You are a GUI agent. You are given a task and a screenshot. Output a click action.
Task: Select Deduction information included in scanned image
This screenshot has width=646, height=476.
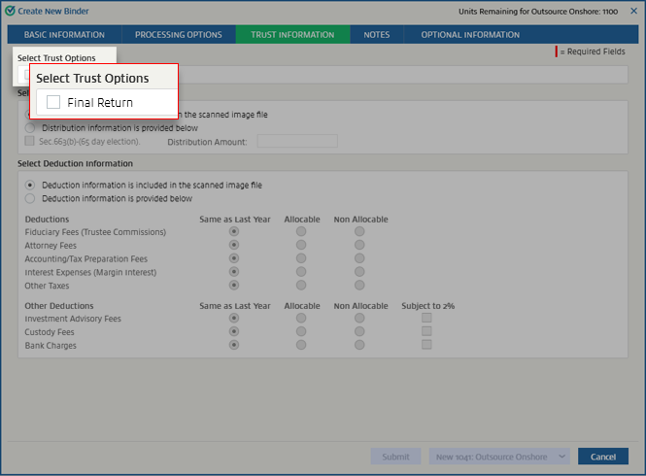pos(30,185)
